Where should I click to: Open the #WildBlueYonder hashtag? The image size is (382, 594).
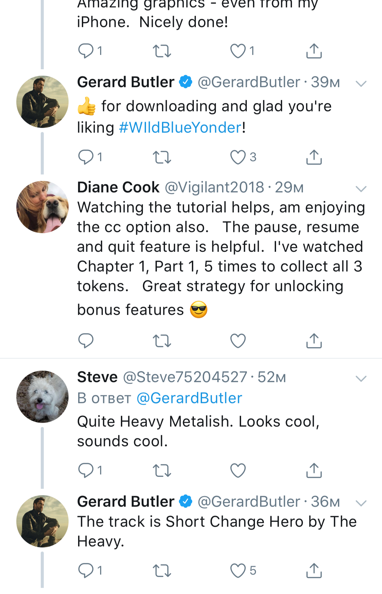pos(180,128)
